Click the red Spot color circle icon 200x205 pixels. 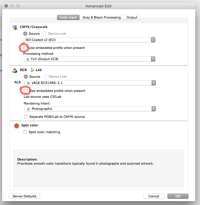[16, 126]
